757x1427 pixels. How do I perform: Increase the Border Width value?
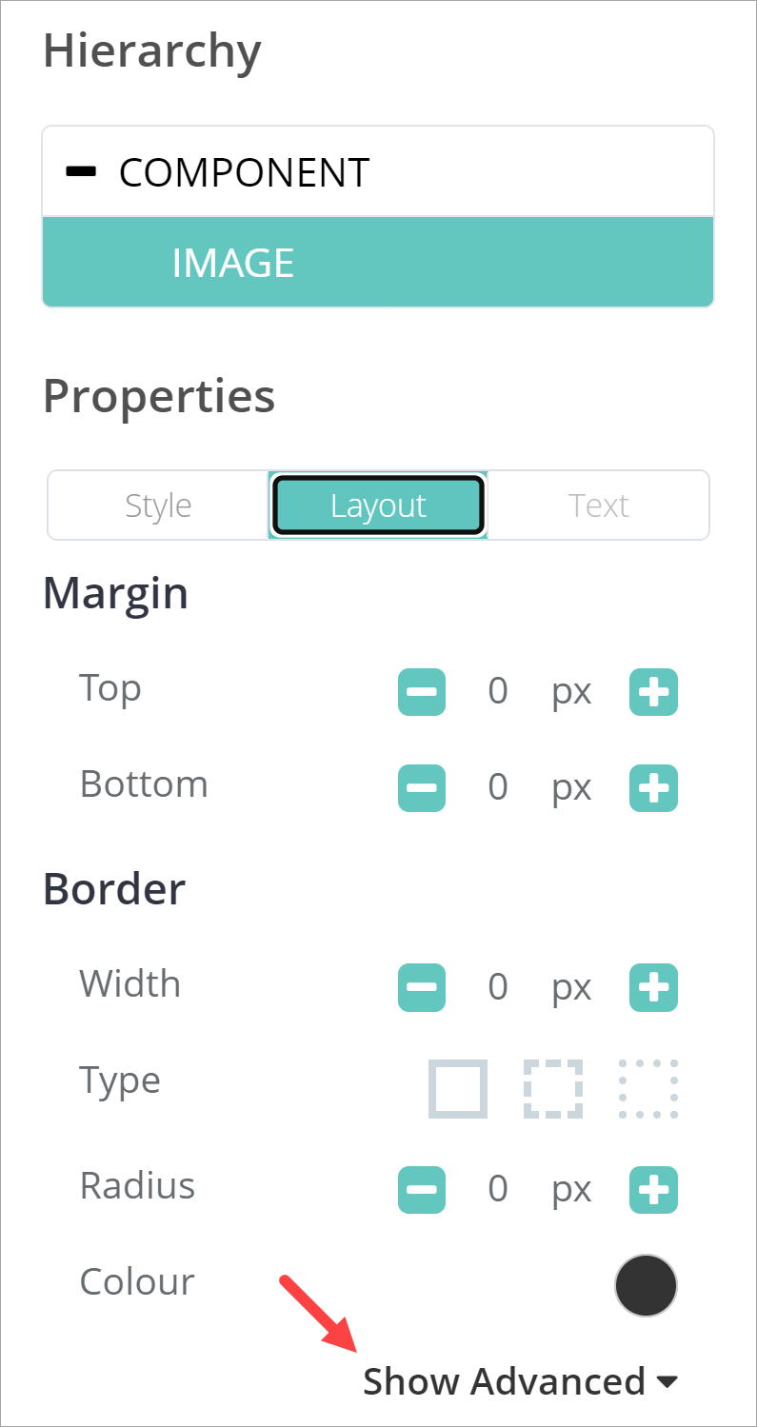pyautogui.click(x=653, y=987)
